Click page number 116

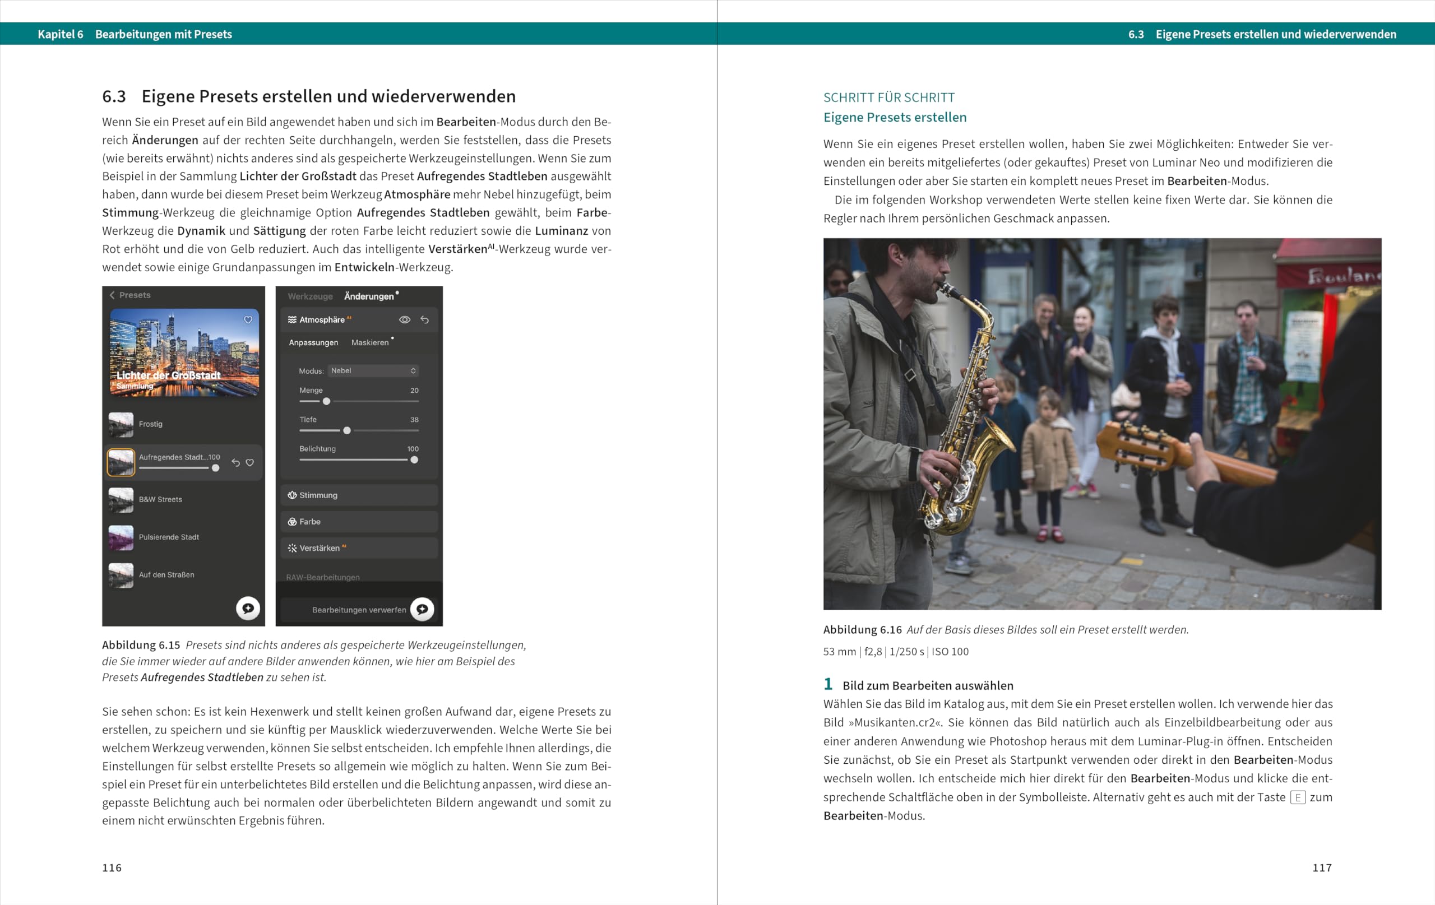pos(112,867)
